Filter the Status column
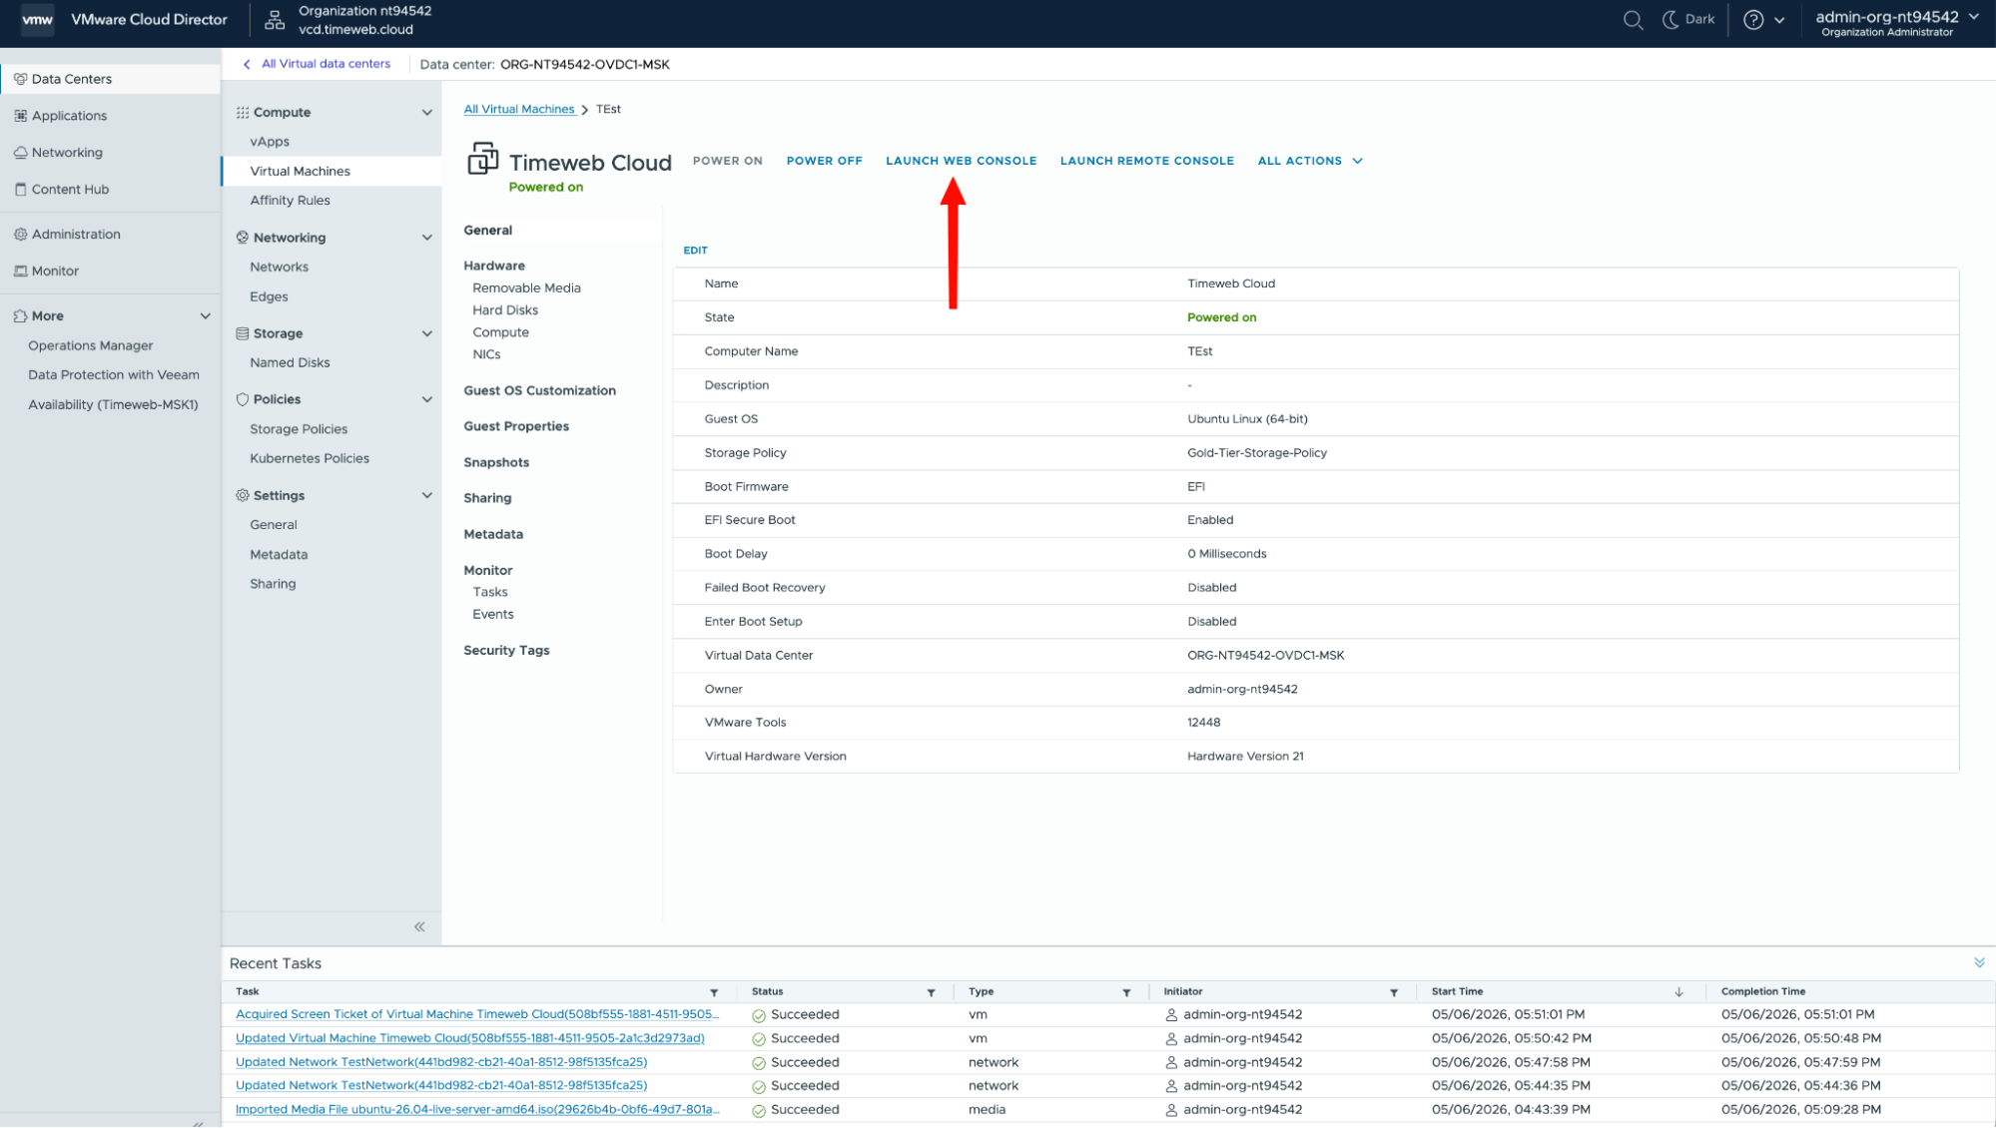Image resolution: width=1996 pixels, height=1128 pixels. pyautogui.click(x=931, y=992)
